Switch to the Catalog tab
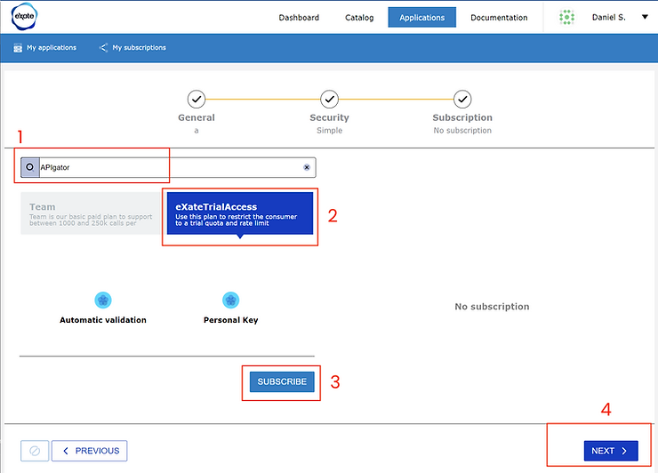The height and width of the screenshot is (473, 658). tap(358, 18)
